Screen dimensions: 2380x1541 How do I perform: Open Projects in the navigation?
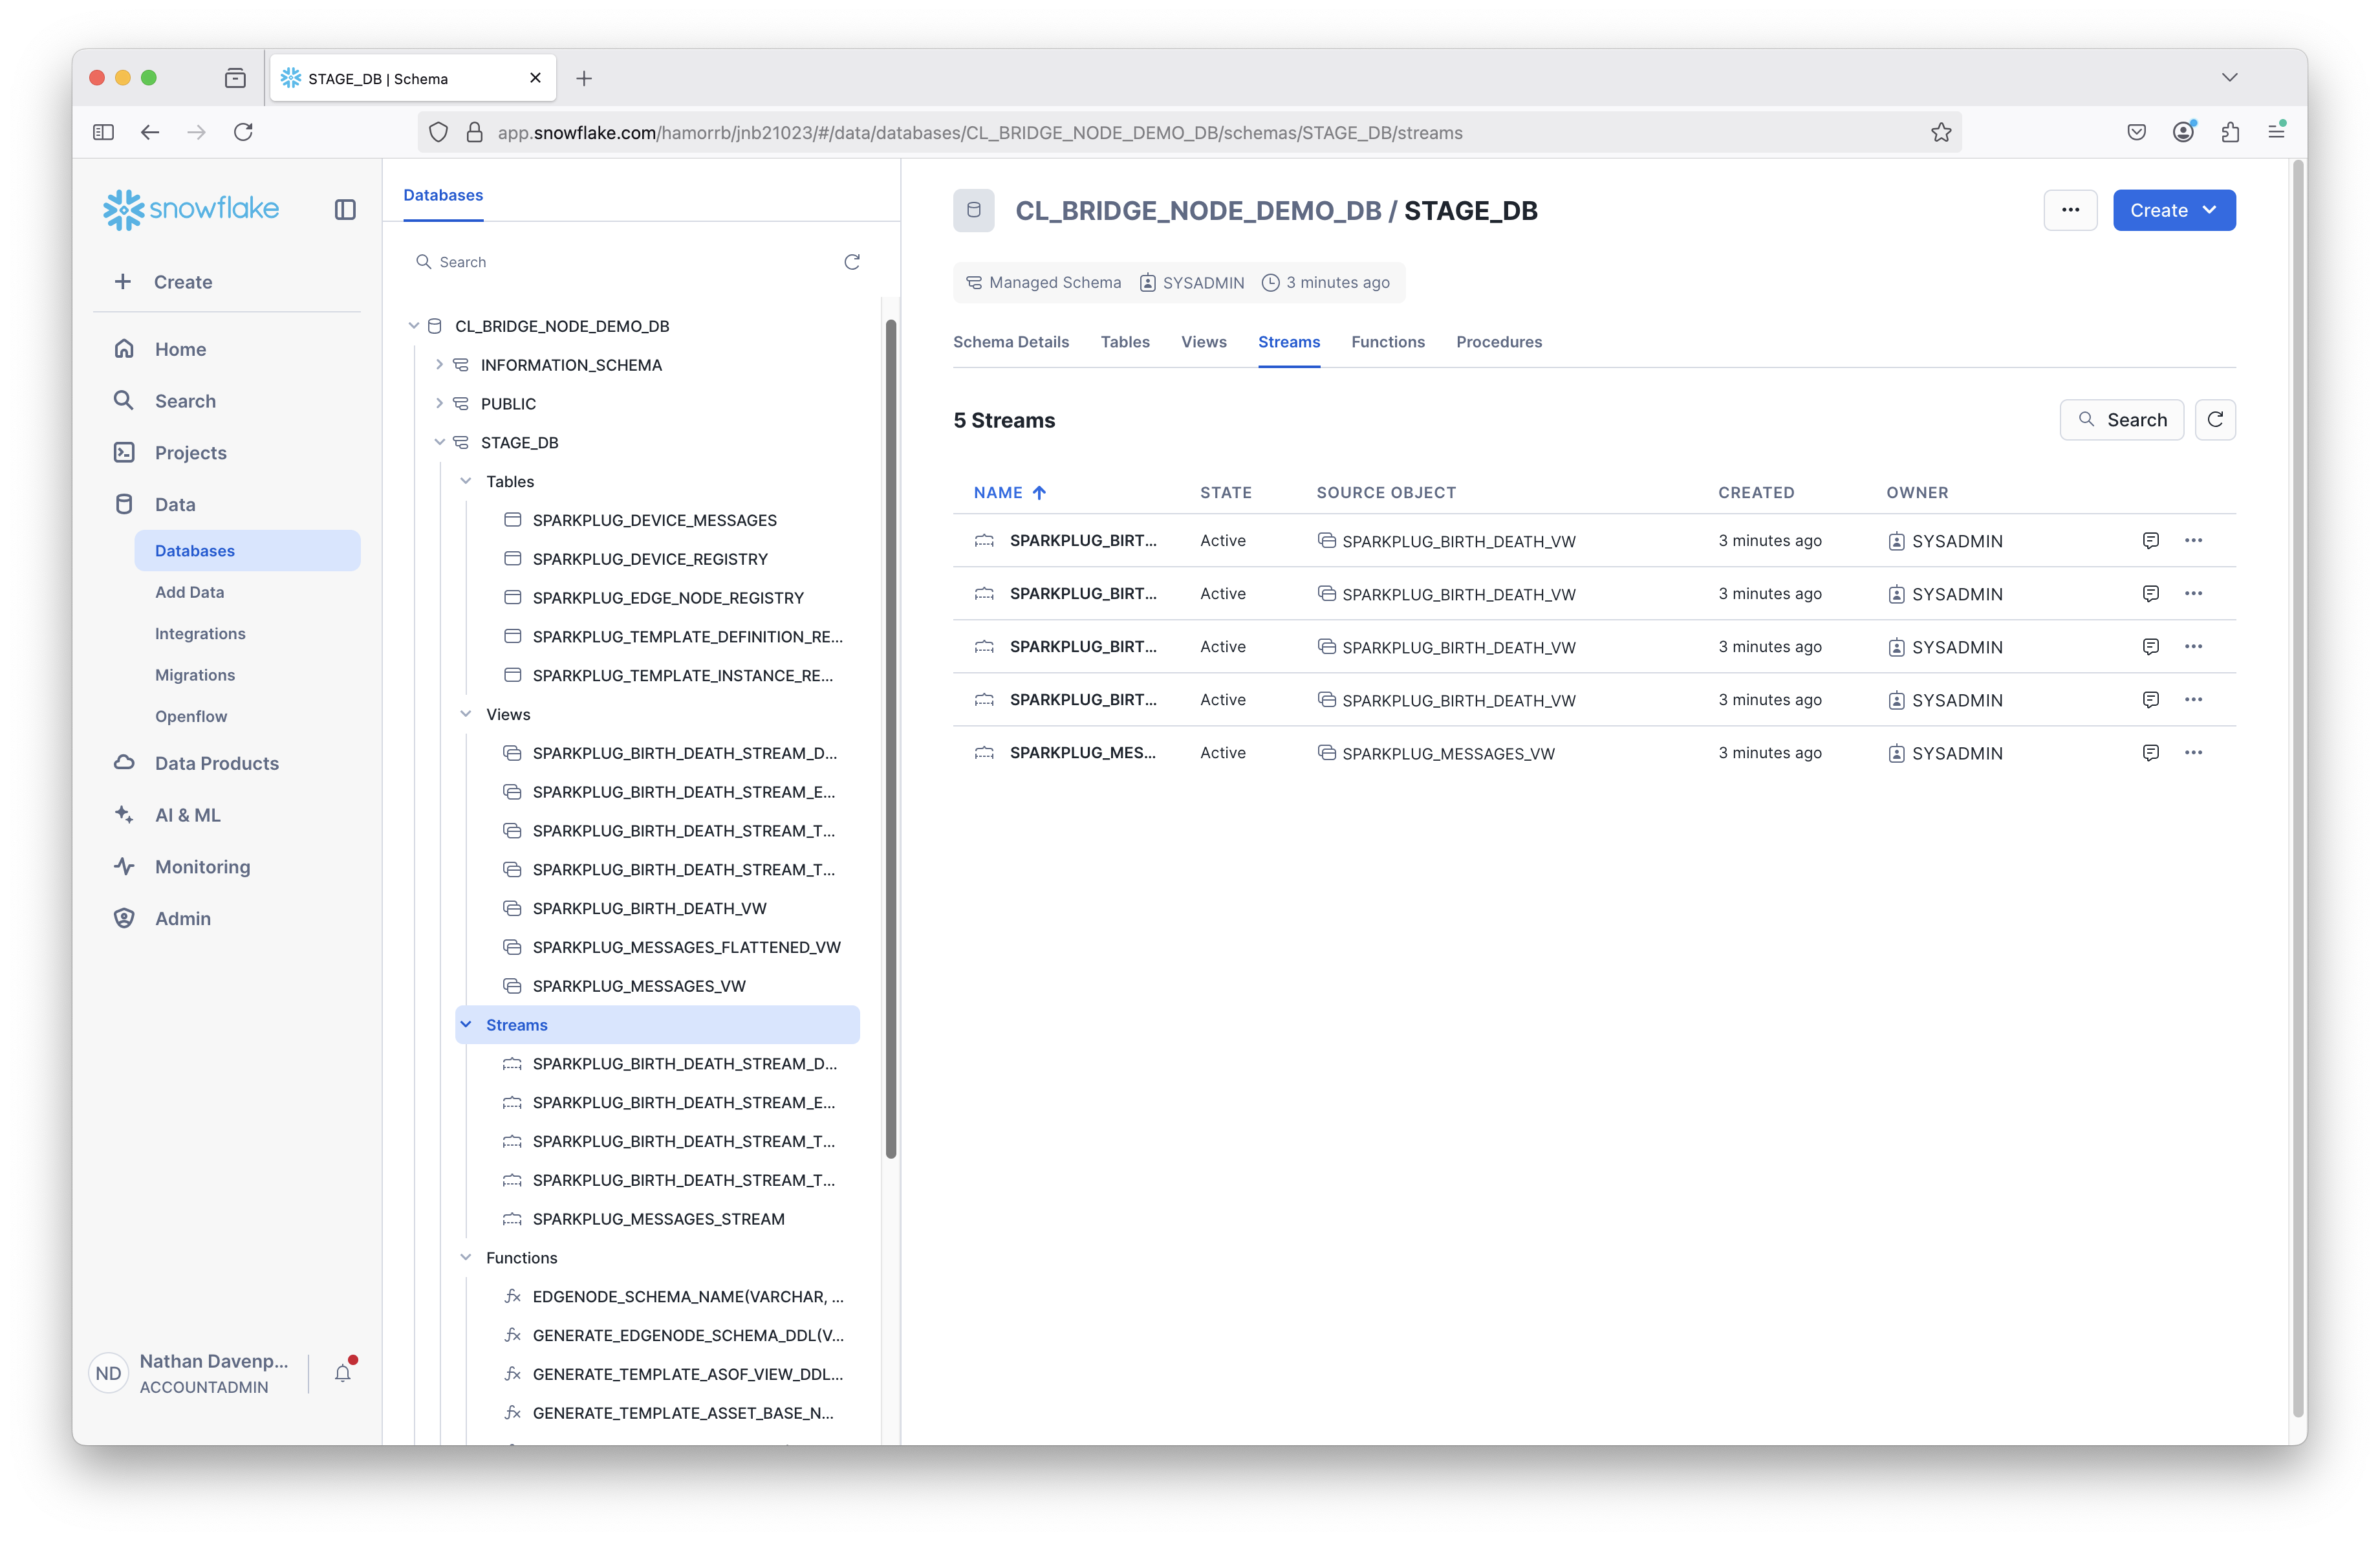[190, 452]
